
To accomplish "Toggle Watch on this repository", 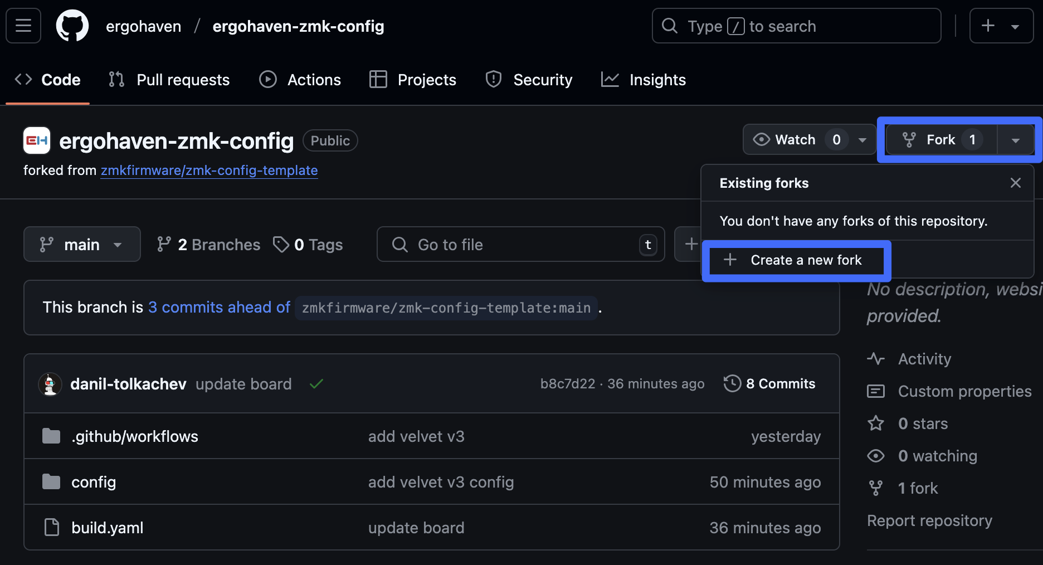I will (786, 139).
